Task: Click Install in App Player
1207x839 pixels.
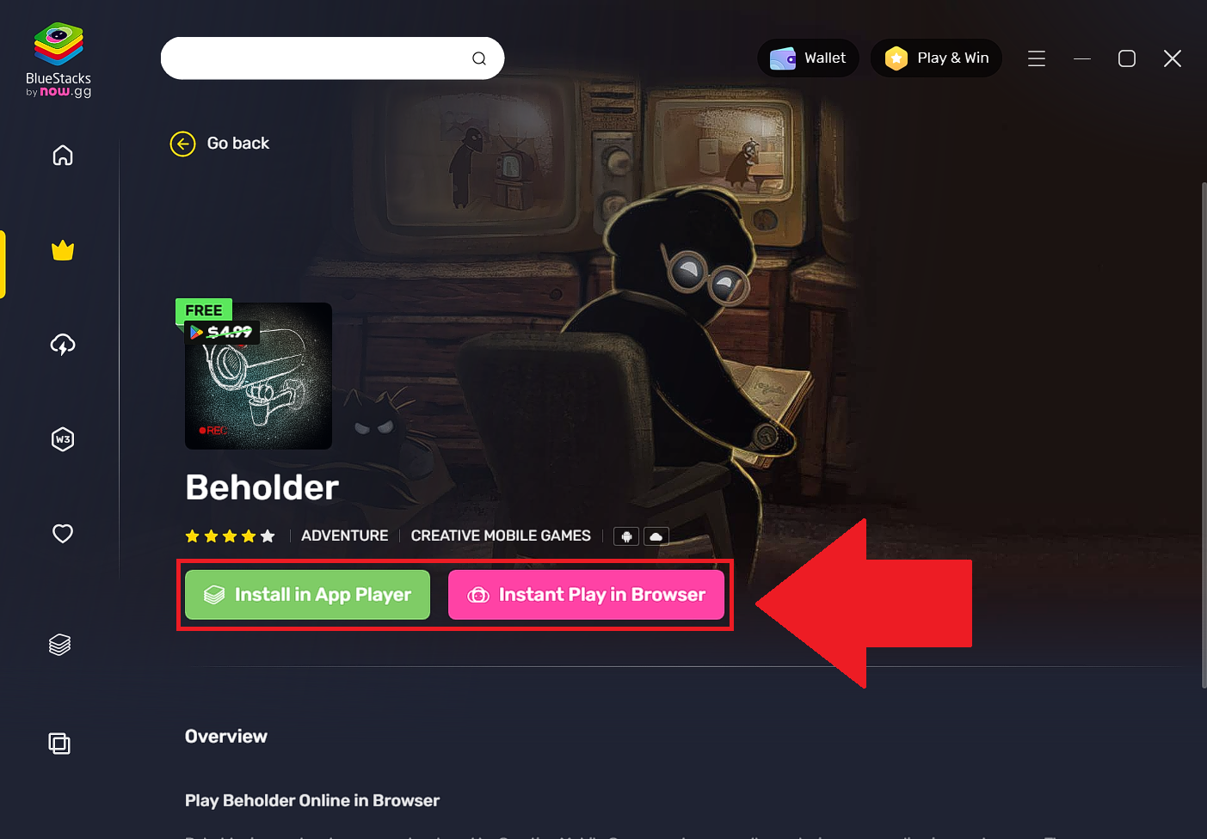Action: click(308, 595)
